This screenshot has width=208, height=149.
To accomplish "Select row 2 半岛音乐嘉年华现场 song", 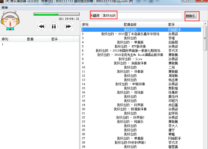I will pos(141,34).
